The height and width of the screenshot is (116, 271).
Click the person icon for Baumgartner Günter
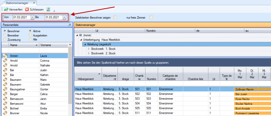5,89
